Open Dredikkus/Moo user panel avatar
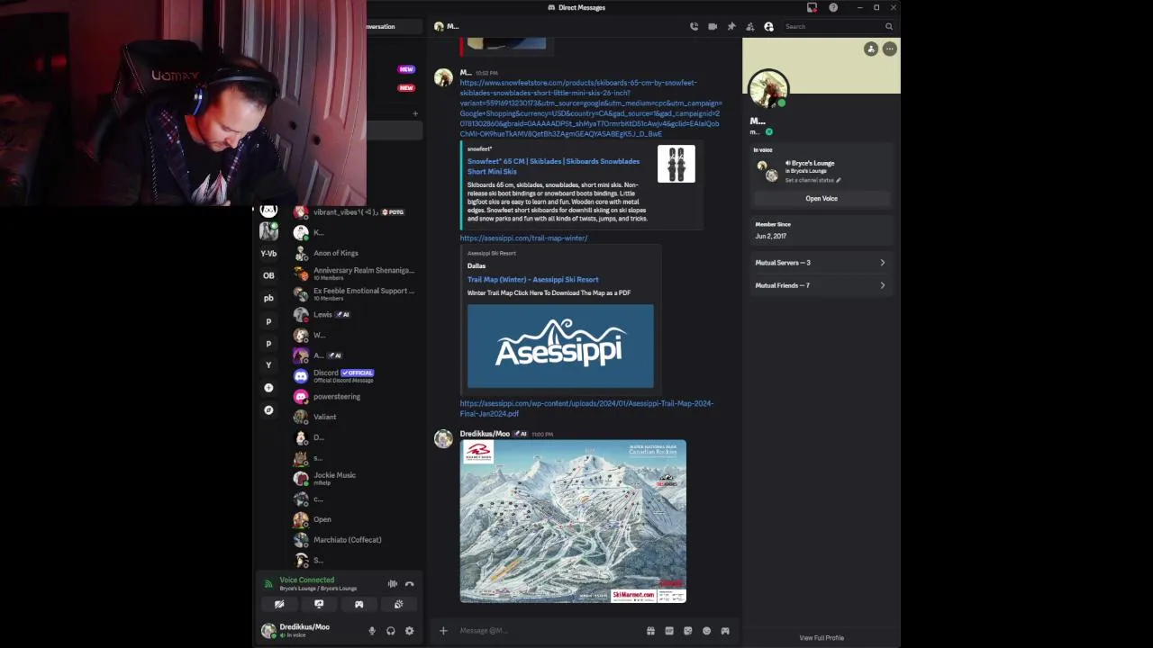This screenshot has width=1153, height=648. tap(268, 631)
